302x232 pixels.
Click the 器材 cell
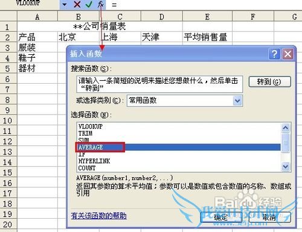point(37,68)
